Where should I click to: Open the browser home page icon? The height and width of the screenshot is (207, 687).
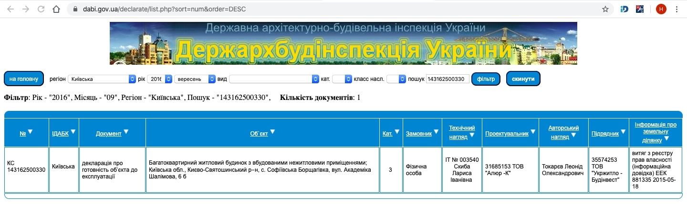[56, 9]
